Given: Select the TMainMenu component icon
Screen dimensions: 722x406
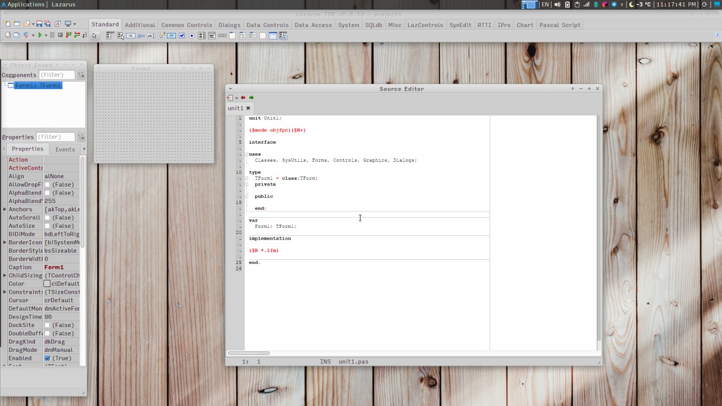Looking at the screenshot, I should coord(110,36).
